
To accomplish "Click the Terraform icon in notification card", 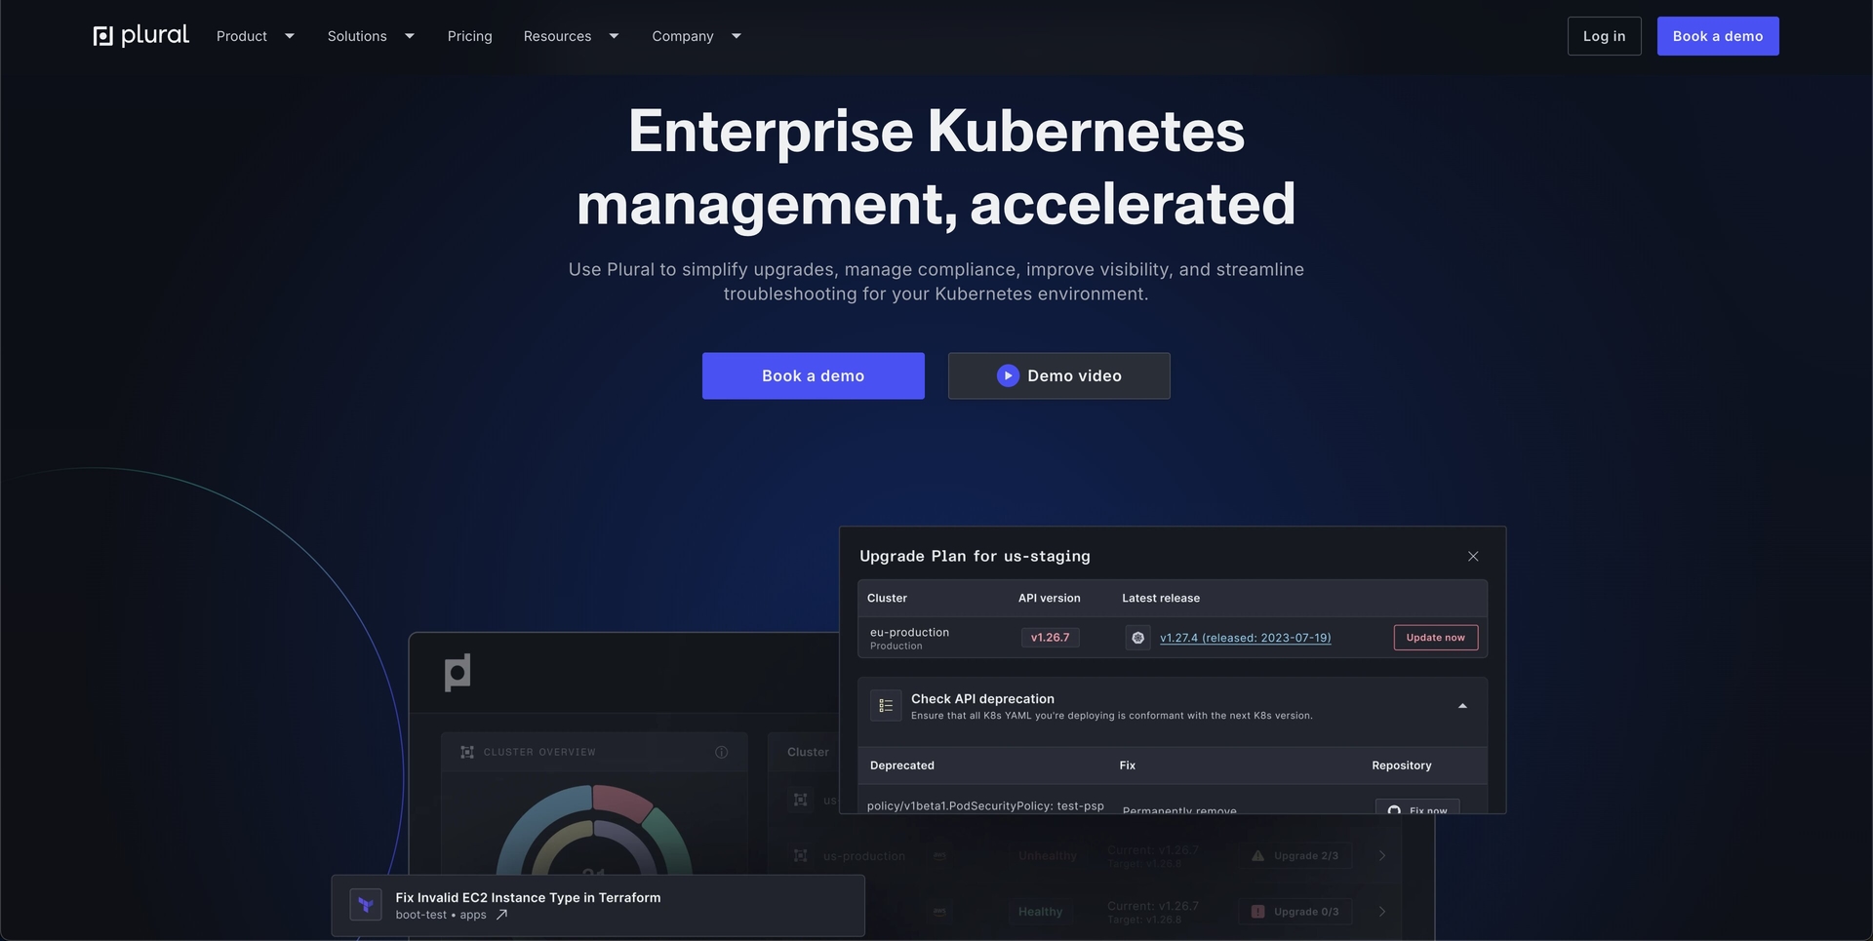I will coord(366,905).
